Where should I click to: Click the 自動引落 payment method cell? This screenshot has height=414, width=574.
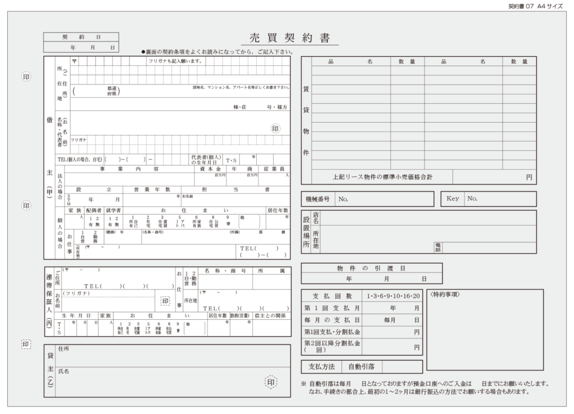click(361, 367)
